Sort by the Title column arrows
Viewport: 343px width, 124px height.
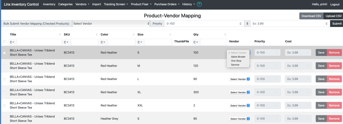pos(60,35)
